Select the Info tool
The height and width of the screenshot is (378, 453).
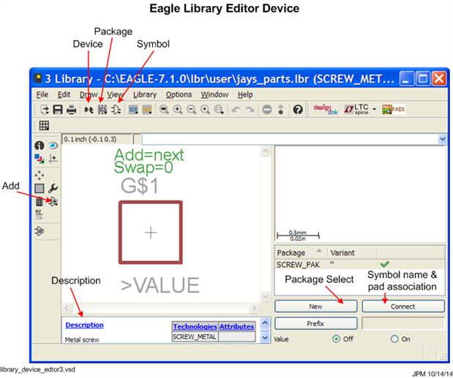[40, 145]
